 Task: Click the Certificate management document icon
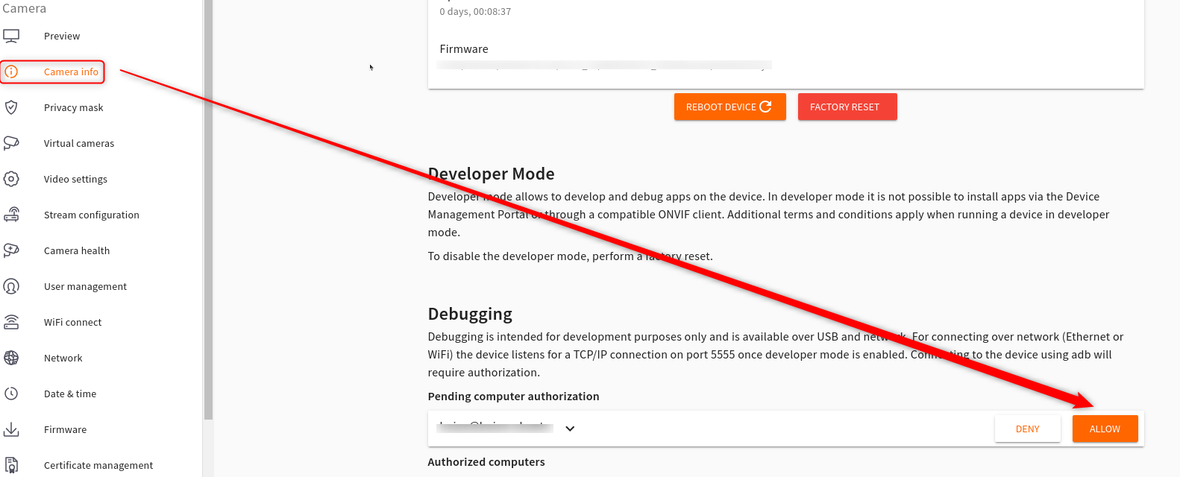[x=11, y=465]
